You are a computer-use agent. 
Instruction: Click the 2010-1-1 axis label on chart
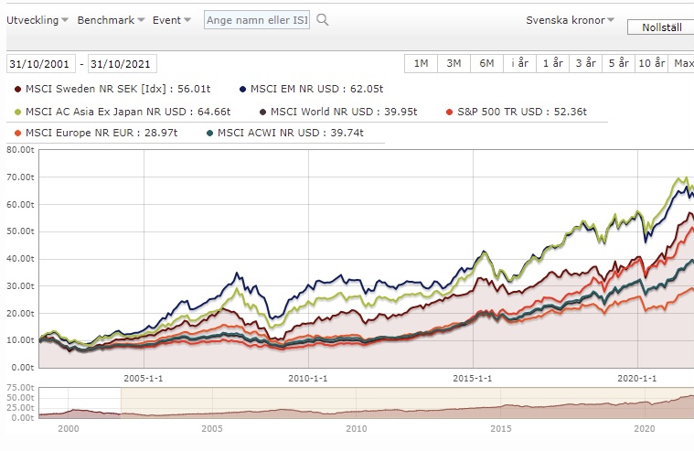pos(307,379)
